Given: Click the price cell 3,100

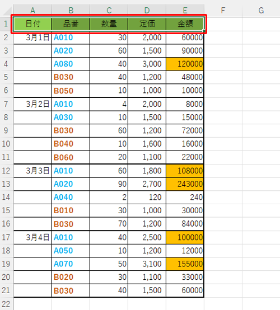Looking at the screenshot, I should (147, 264).
